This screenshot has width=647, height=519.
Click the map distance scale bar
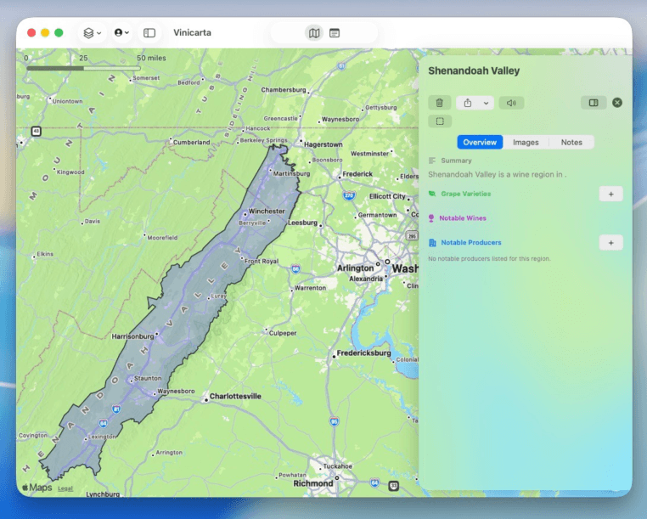[x=84, y=68]
